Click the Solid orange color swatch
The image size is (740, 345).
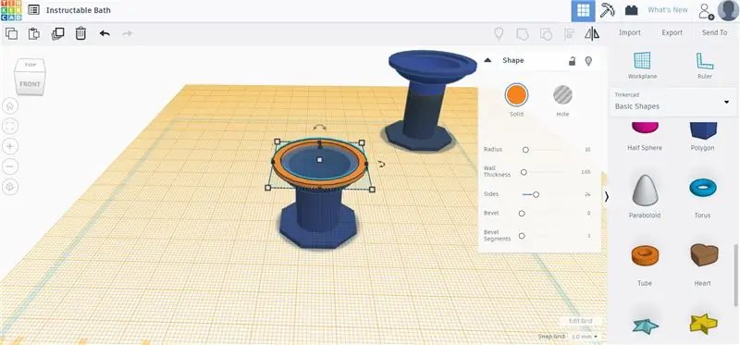tap(516, 95)
